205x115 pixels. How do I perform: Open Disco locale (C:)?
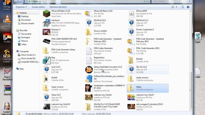(x=29, y=55)
